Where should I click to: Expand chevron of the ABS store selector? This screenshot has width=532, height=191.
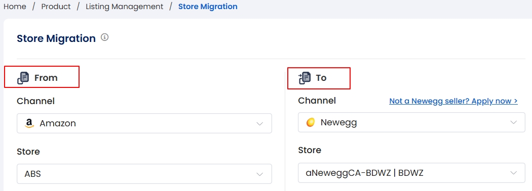(260, 174)
